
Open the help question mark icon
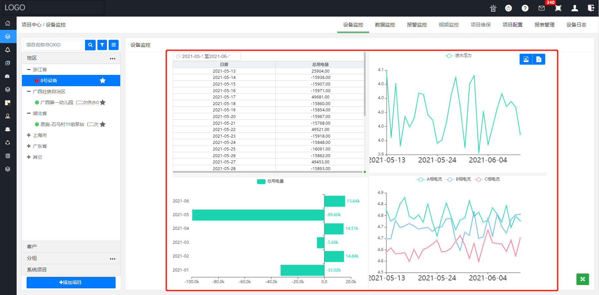click(525, 8)
